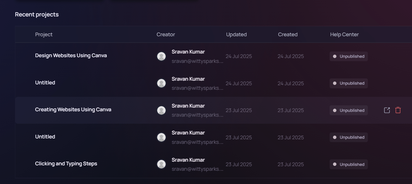Image resolution: width=412 pixels, height=184 pixels.
Task: Click avatar in Creating Websites Using Canva row
Action: pos(161,110)
